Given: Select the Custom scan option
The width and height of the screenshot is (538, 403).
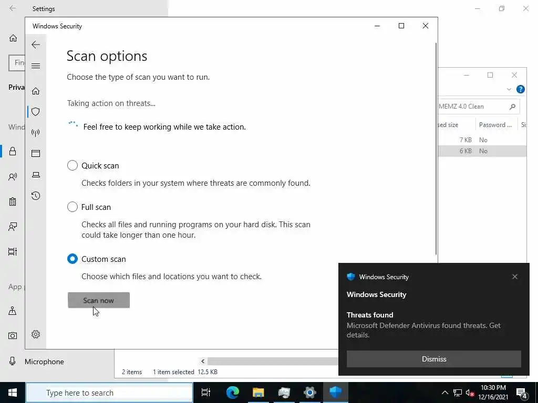Looking at the screenshot, I should [x=73, y=259].
